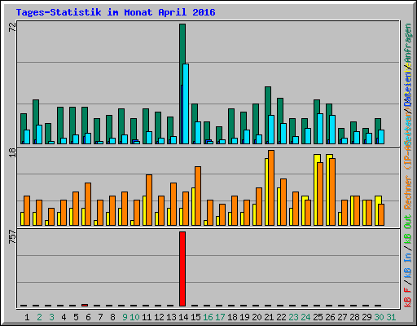
Task: Click day label '26' on the x-axis
Action: click(330, 317)
